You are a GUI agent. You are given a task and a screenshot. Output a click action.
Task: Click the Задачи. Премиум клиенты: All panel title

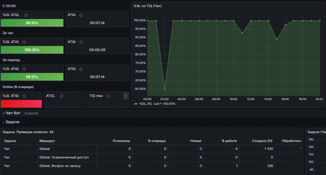click(x=28, y=132)
